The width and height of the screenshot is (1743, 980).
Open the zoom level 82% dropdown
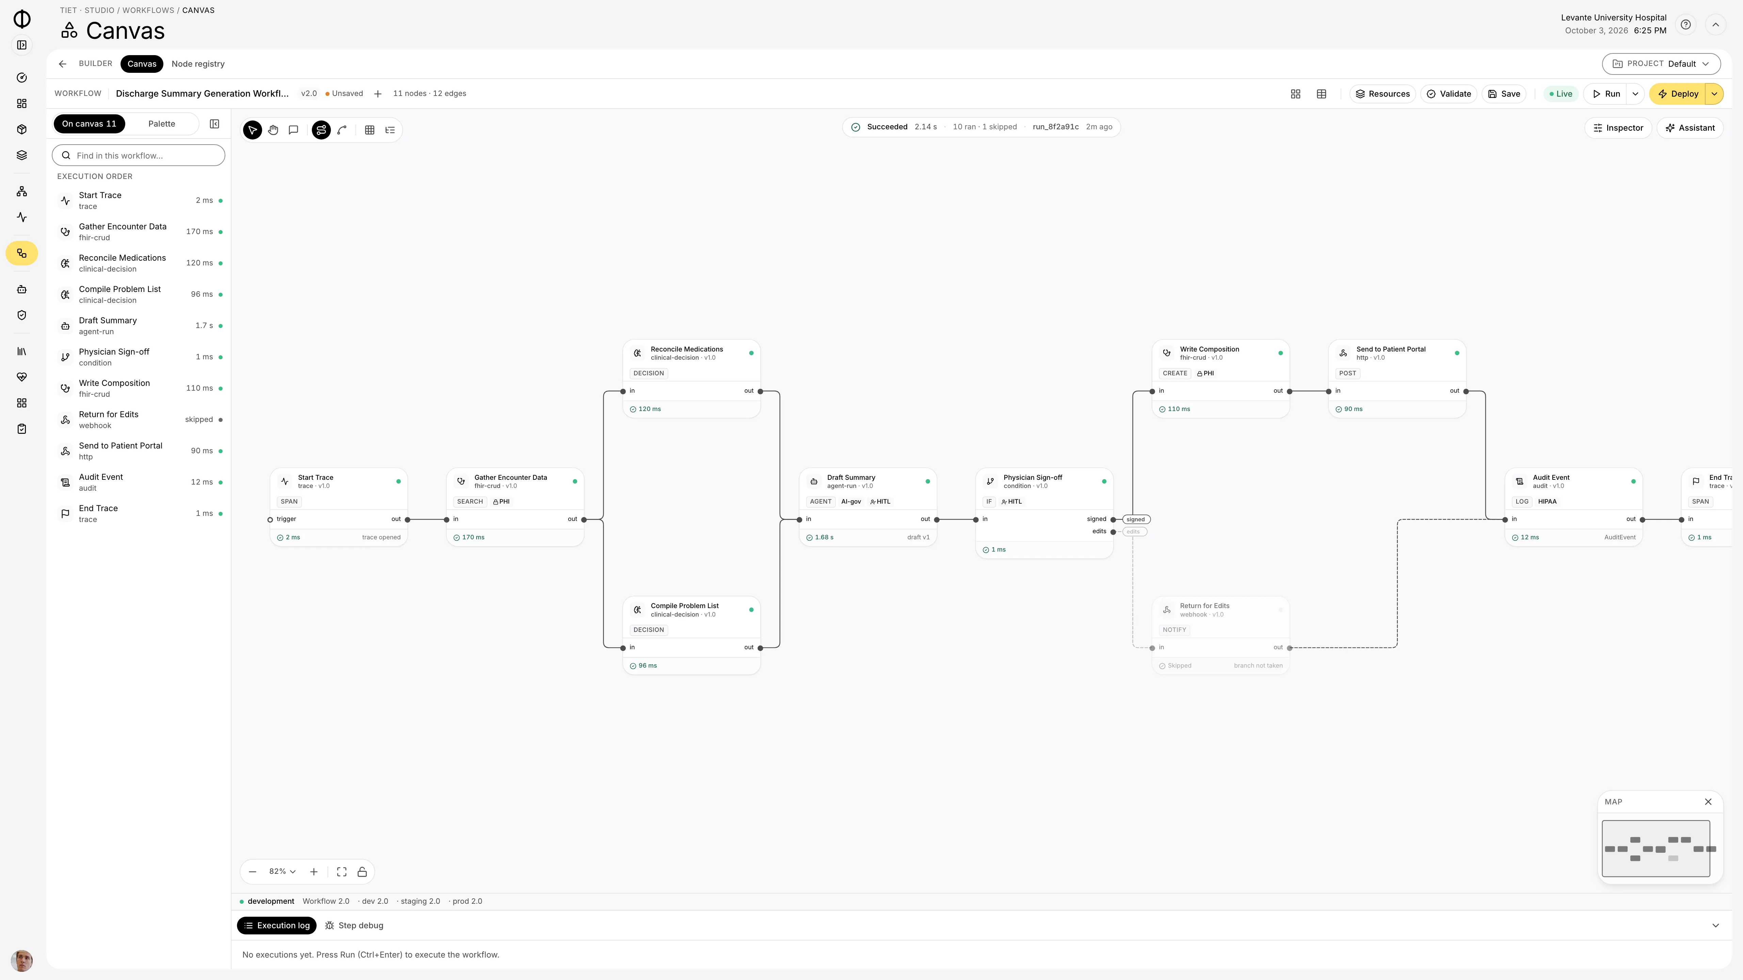pyautogui.click(x=282, y=872)
